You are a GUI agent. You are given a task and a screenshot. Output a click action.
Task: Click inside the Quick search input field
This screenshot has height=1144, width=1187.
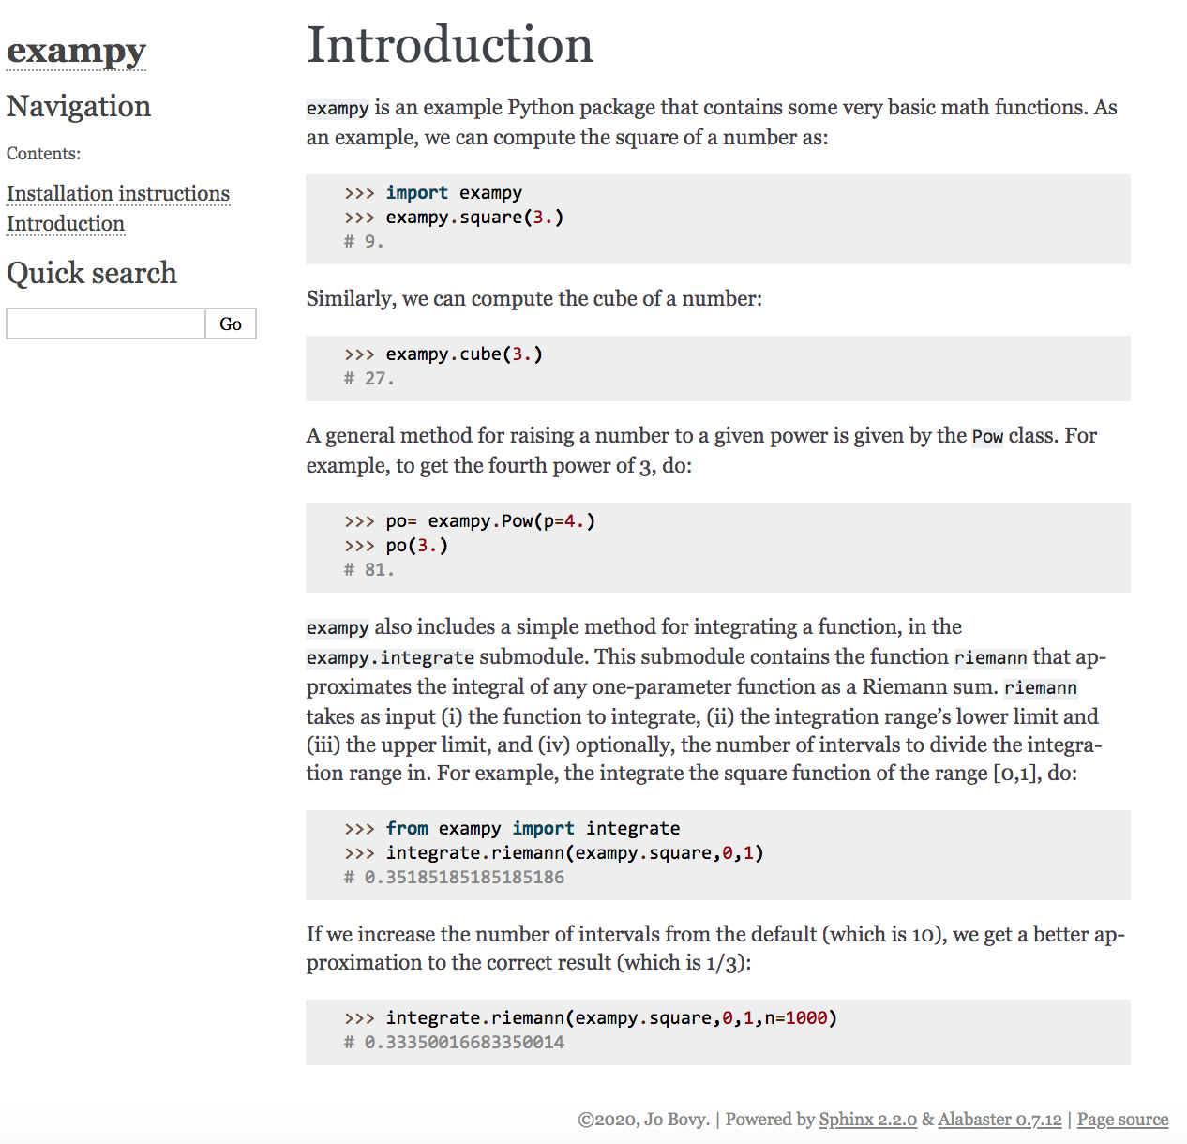104,323
